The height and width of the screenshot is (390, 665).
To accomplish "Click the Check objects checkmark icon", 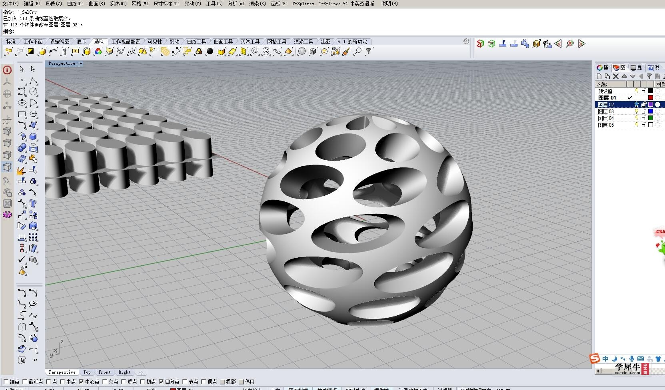I will pyautogui.click(x=22, y=260).
